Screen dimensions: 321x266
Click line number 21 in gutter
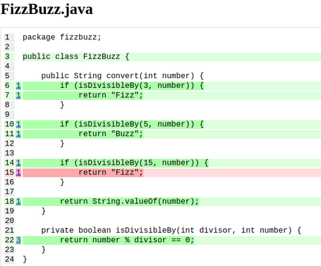tap(9, 230)
